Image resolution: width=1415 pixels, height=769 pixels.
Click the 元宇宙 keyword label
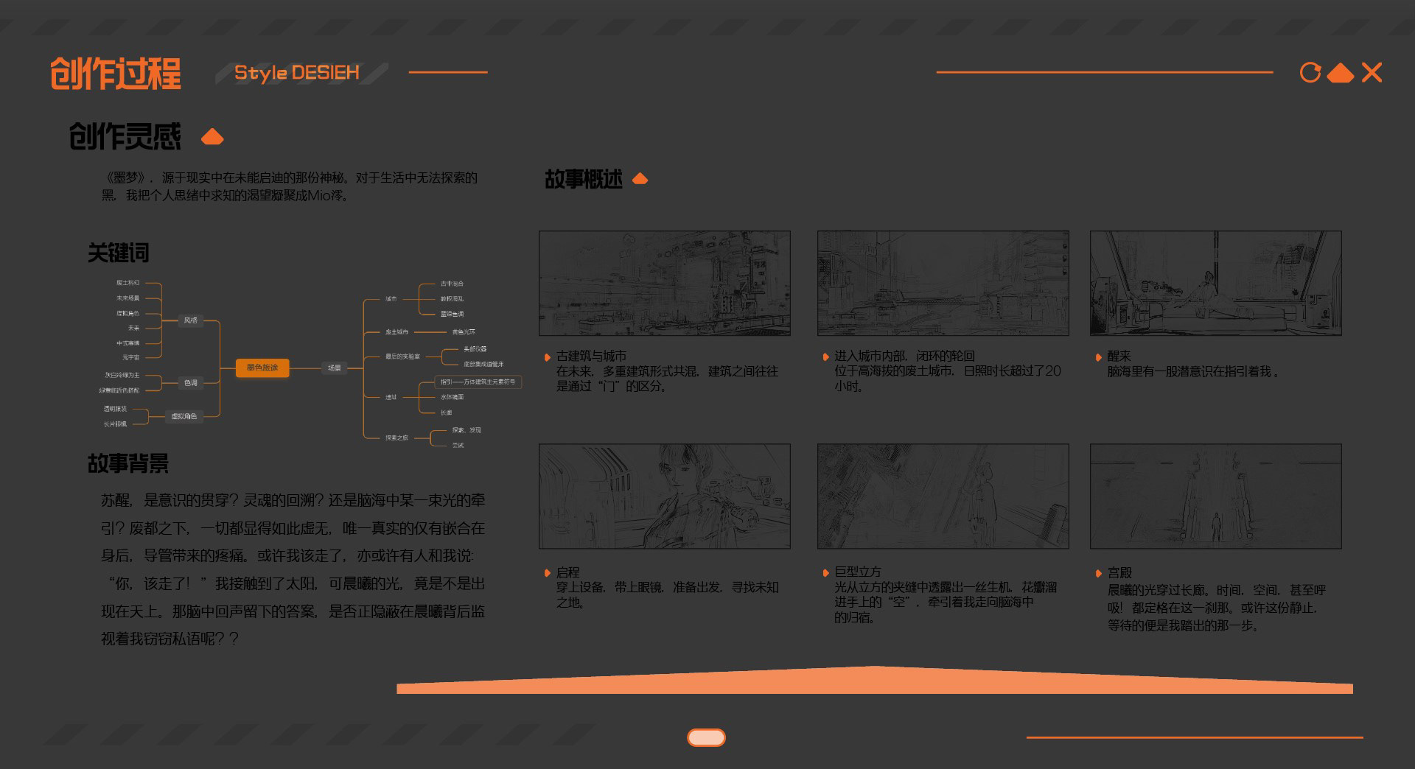point(131,357)
